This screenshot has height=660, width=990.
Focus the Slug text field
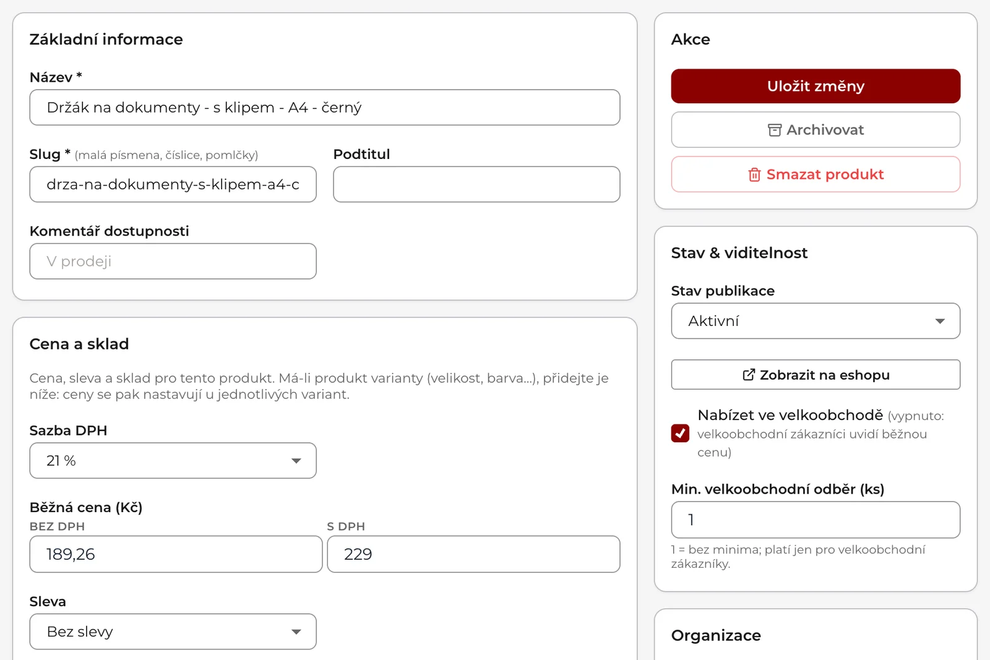pos(173,184)
